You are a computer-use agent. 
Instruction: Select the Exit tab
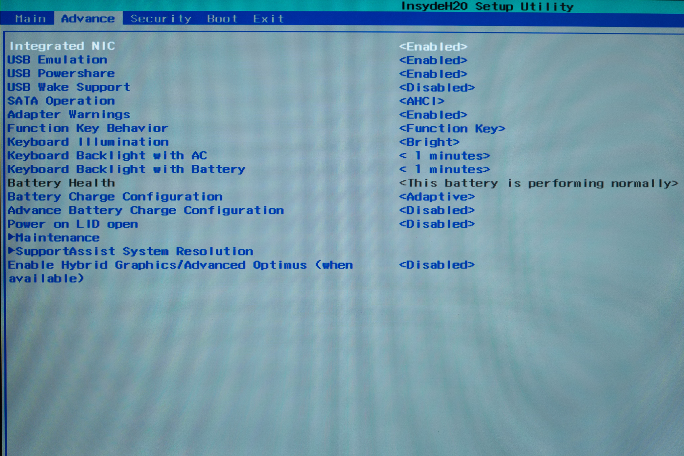coord(268,19)
